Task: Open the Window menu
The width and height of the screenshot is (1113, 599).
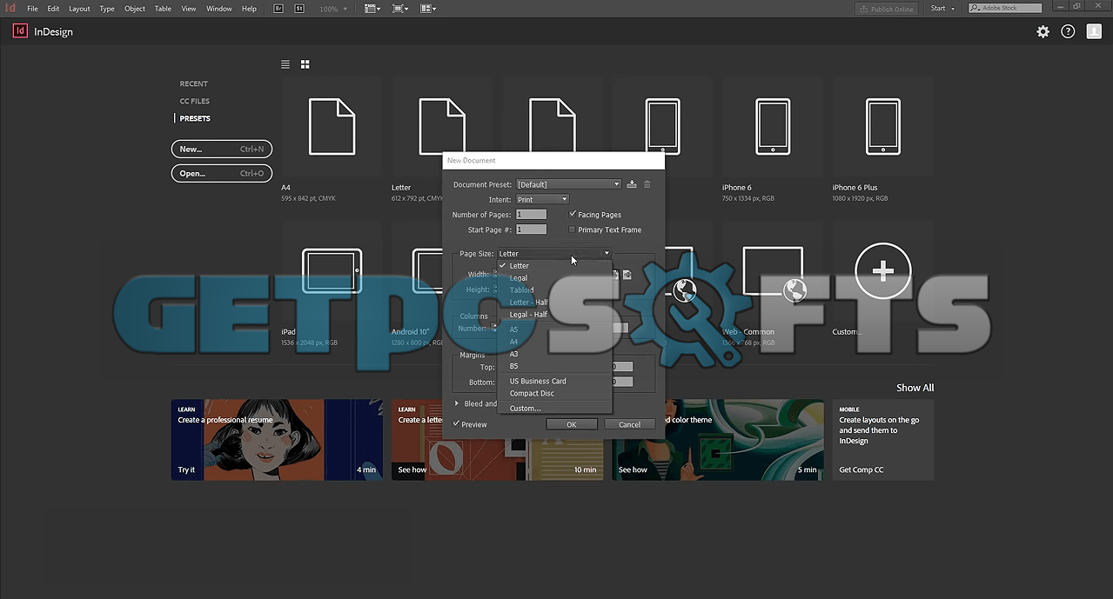Action: (219, 9)
